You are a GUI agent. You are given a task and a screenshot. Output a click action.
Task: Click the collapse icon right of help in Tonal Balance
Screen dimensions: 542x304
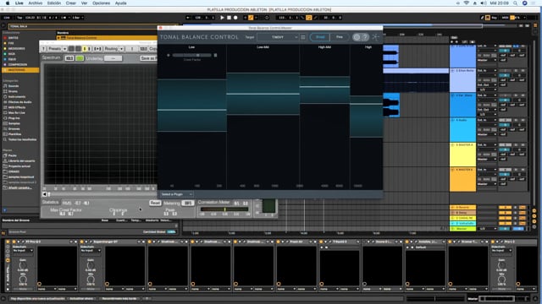point(376,37)
